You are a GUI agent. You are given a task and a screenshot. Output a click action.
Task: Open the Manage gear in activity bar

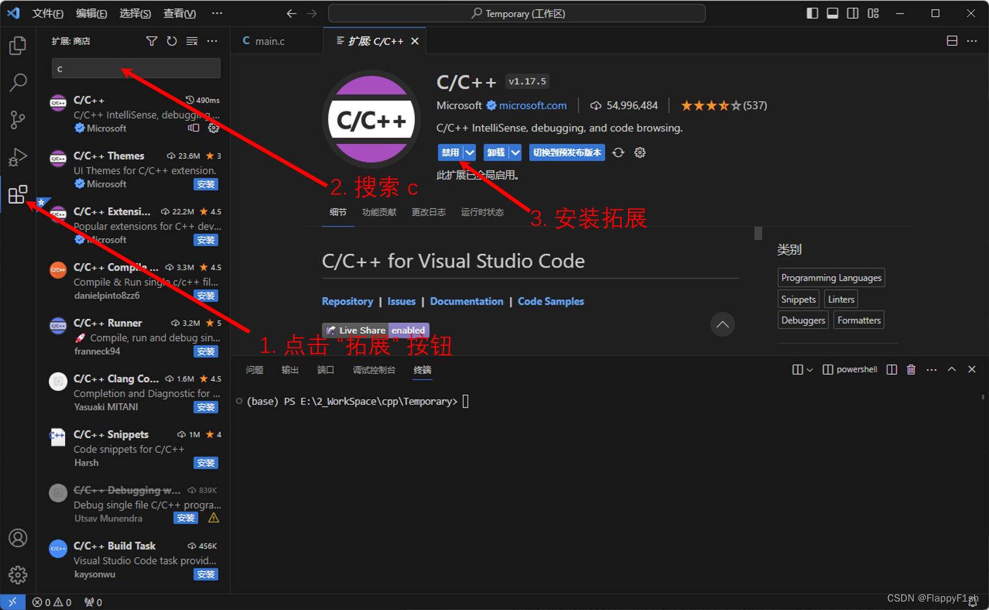click(18, 575)
